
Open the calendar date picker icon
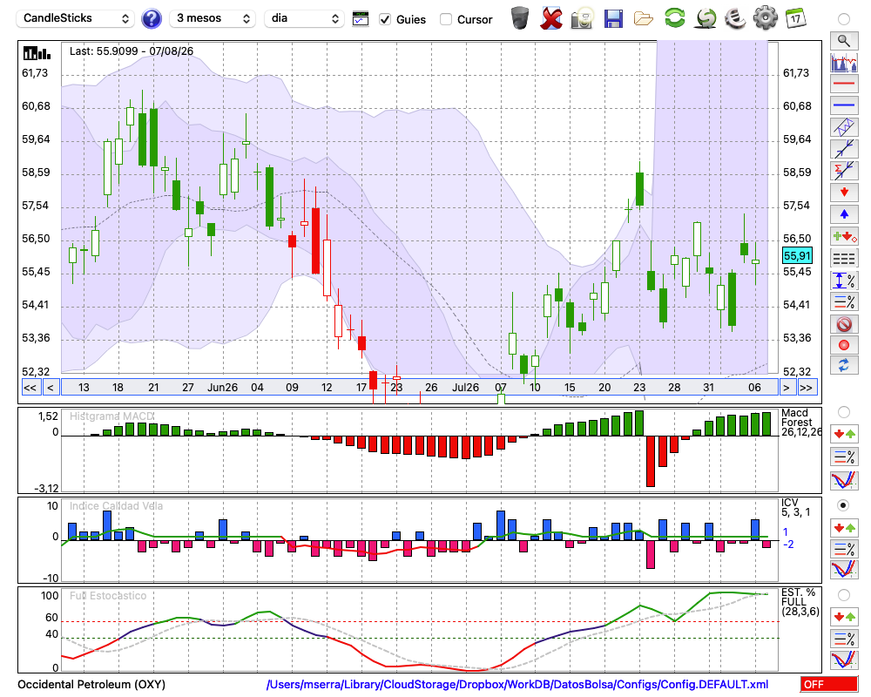coord(795,18)
